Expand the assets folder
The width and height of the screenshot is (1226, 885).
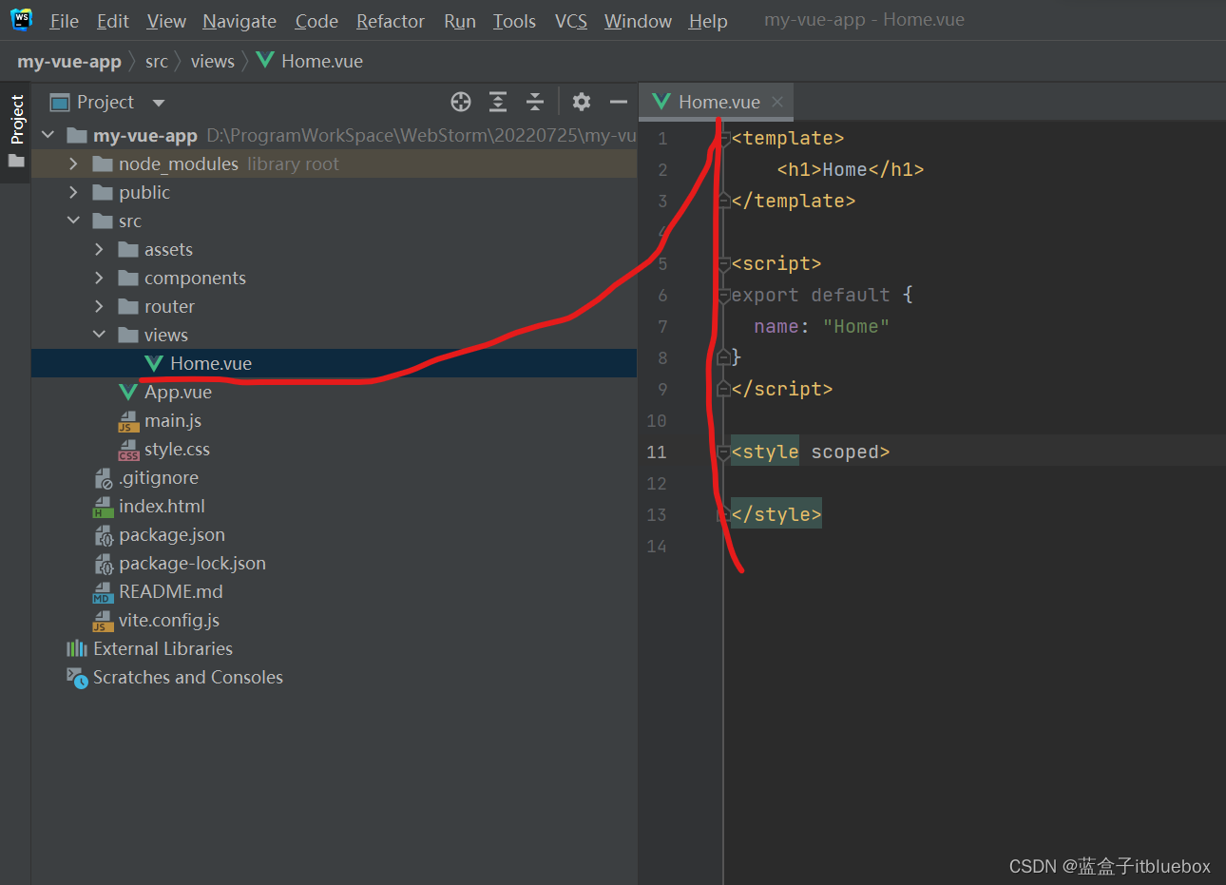(99, 249)
